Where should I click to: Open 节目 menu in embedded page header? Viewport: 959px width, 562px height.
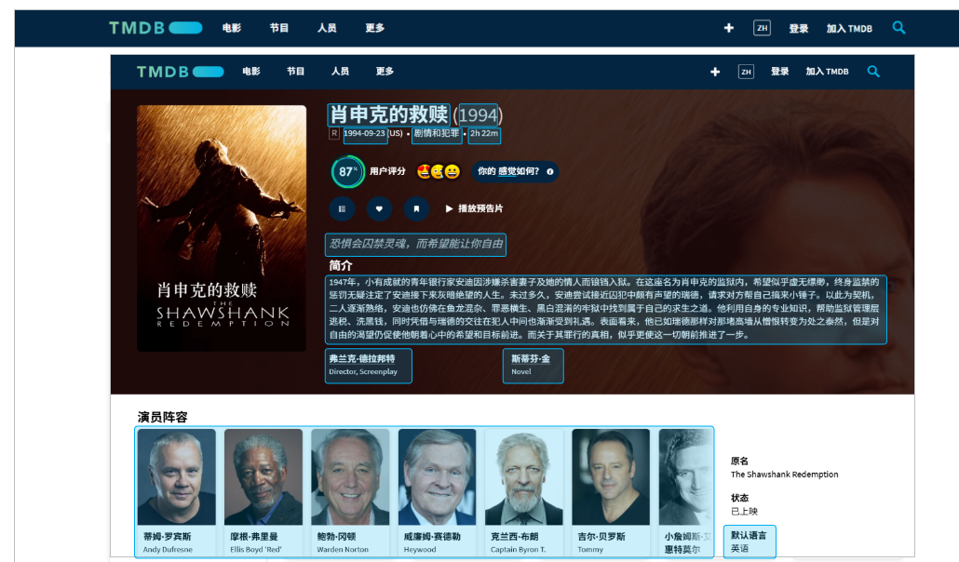click(296, 72)
